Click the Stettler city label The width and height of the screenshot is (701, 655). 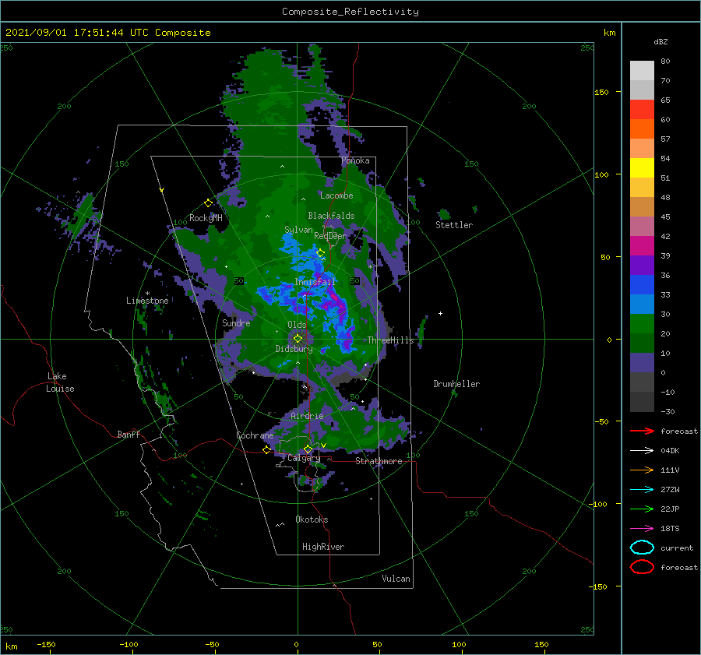454,225
